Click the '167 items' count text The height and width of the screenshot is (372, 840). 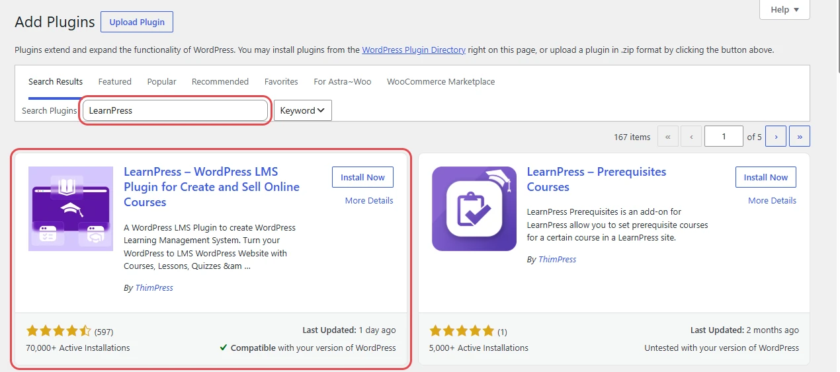tap(632, 137)
